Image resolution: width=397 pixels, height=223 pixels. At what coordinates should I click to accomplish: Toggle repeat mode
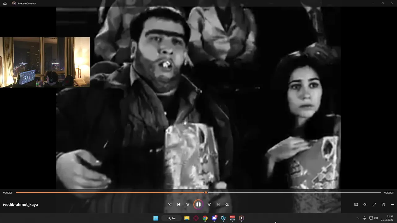(x=227, y=204)
